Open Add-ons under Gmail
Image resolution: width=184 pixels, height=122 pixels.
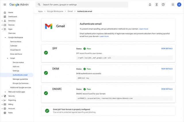coord(16,66)
